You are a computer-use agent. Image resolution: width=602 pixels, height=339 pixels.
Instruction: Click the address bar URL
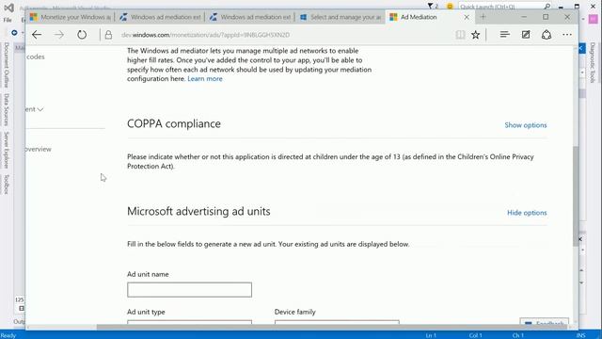[x=205, y=35]
